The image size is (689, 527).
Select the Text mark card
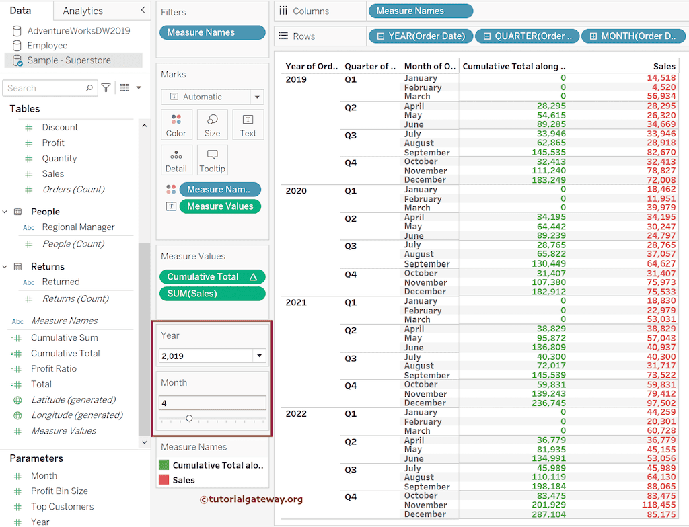[248, 124]
